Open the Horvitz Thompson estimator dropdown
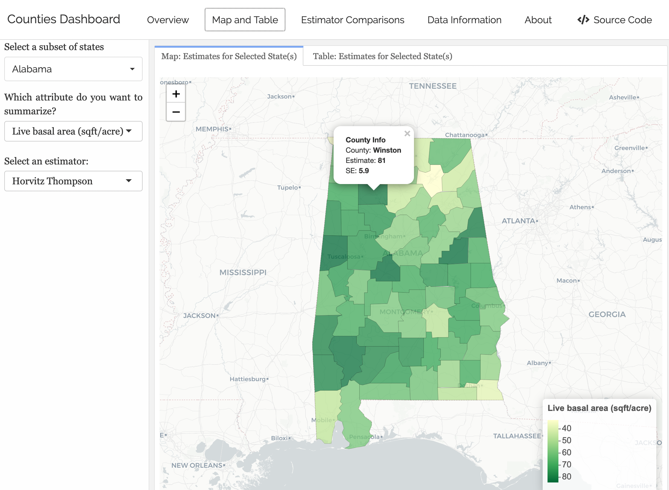This screenshot has height=490, width=669. 73,181
